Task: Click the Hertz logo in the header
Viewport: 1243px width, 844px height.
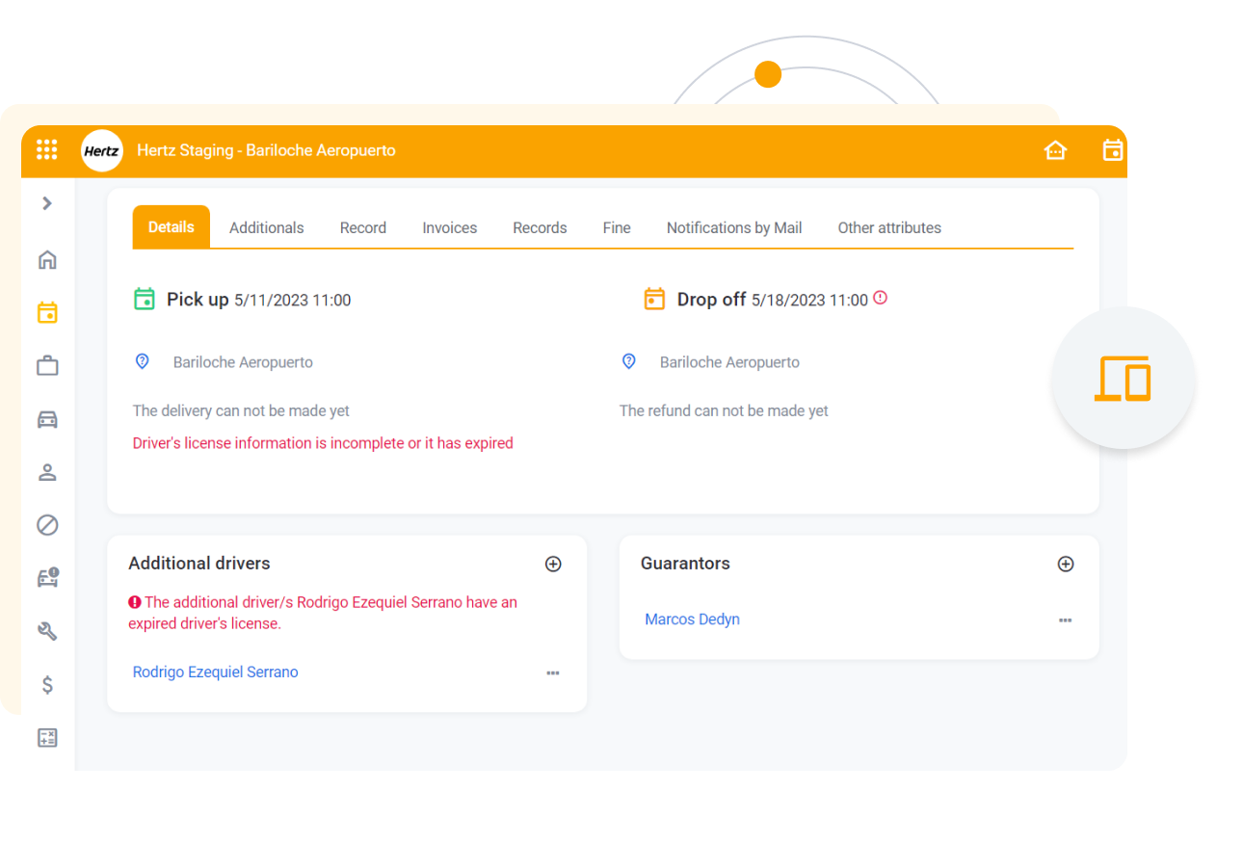Action: pos(101,150)
